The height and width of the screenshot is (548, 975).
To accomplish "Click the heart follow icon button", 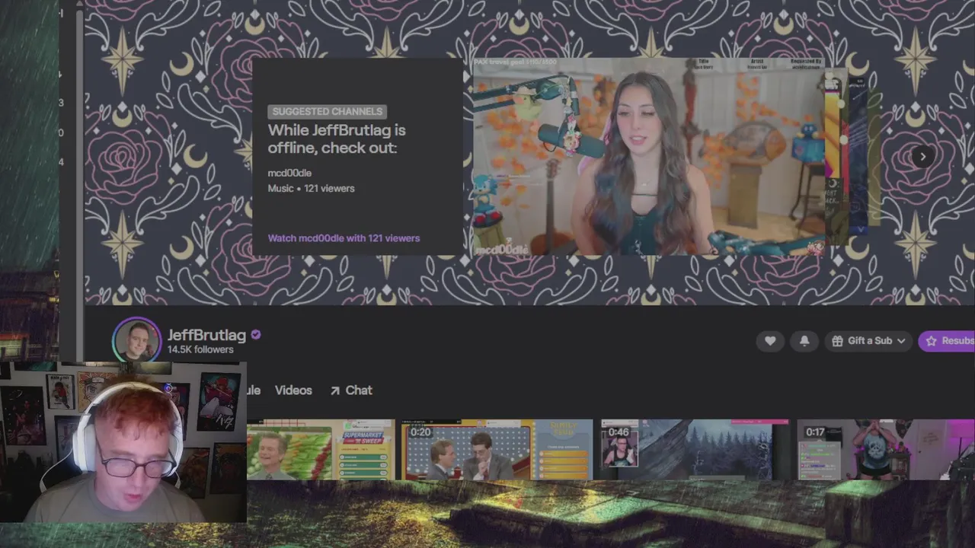I will (770, 341).
